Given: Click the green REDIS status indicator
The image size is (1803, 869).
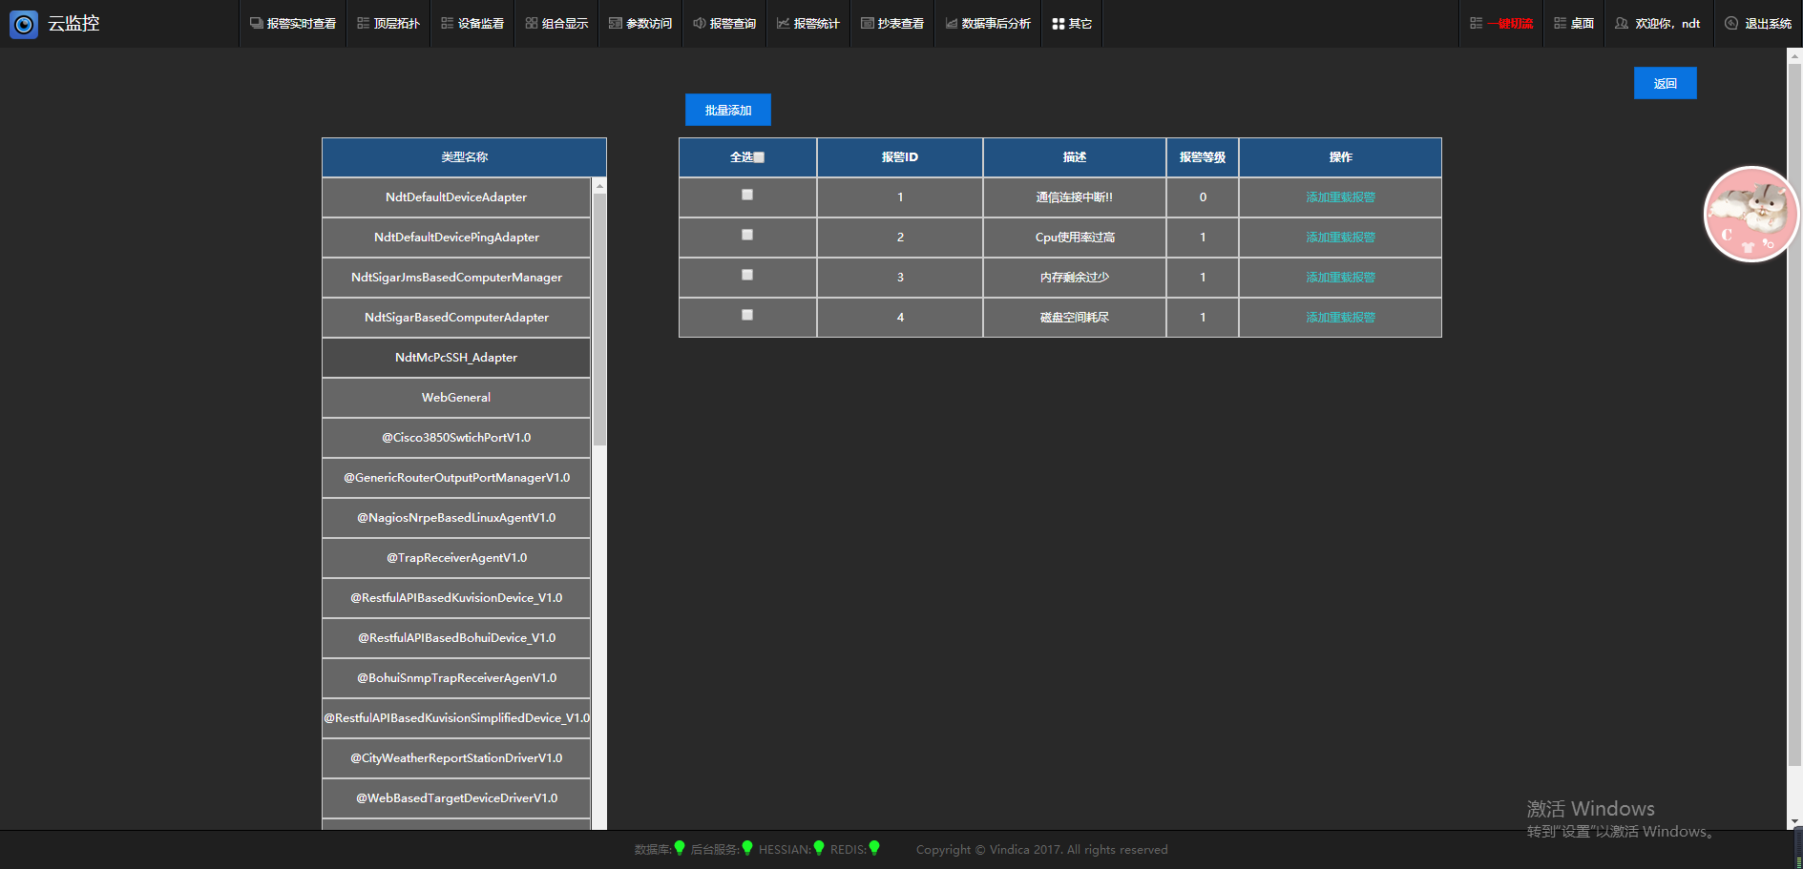Looking at the screenshot, I should [x=874, y=848].
